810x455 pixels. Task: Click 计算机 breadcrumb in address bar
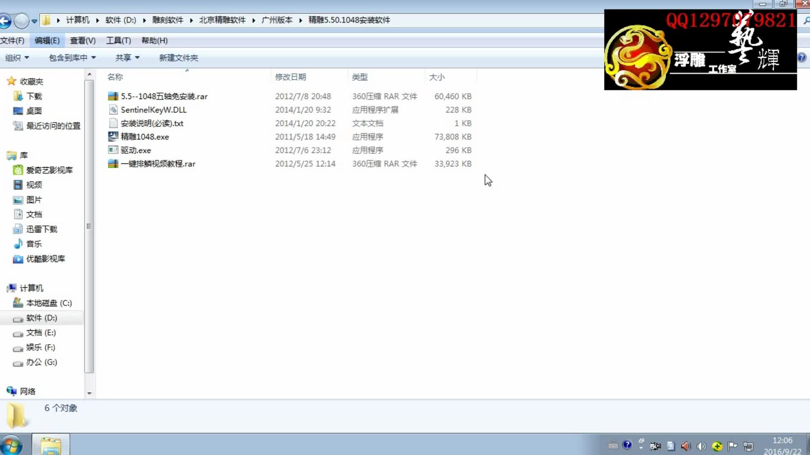pyautogui.click(x=78, y=20)
